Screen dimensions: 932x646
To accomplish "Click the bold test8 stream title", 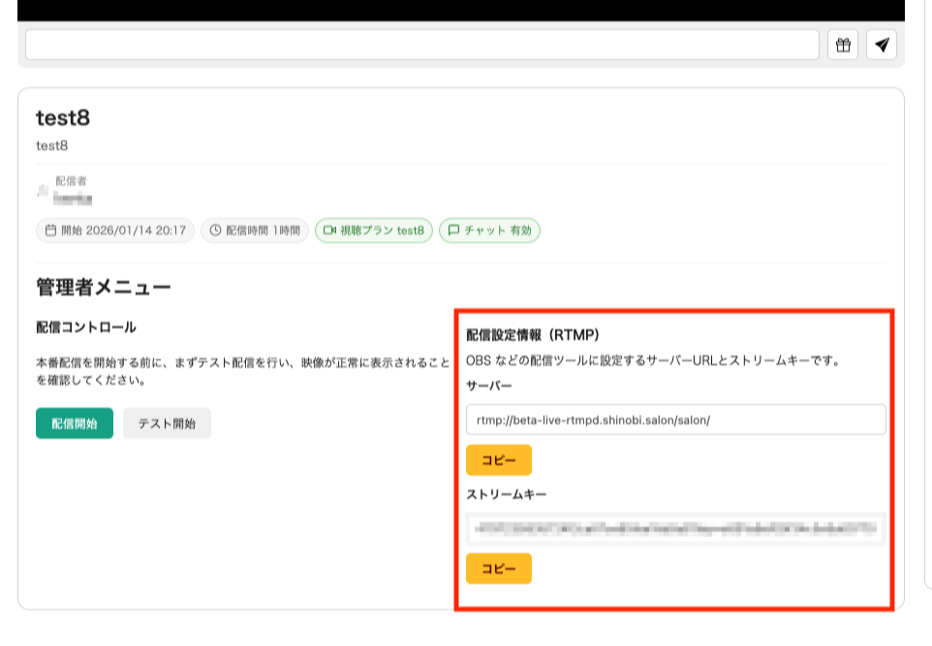I will tap(63, 118).
